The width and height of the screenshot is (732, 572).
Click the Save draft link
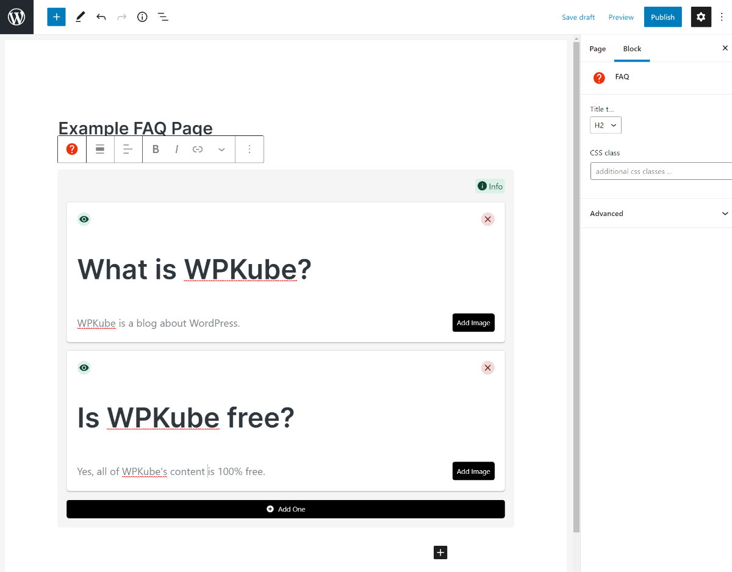pos(578,16)
